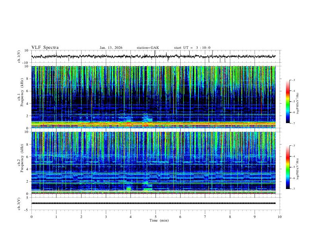Click the time axis tick label "8"
This screenshot has width=315, height=243.
pyautogui.click(x=230, y=217)
